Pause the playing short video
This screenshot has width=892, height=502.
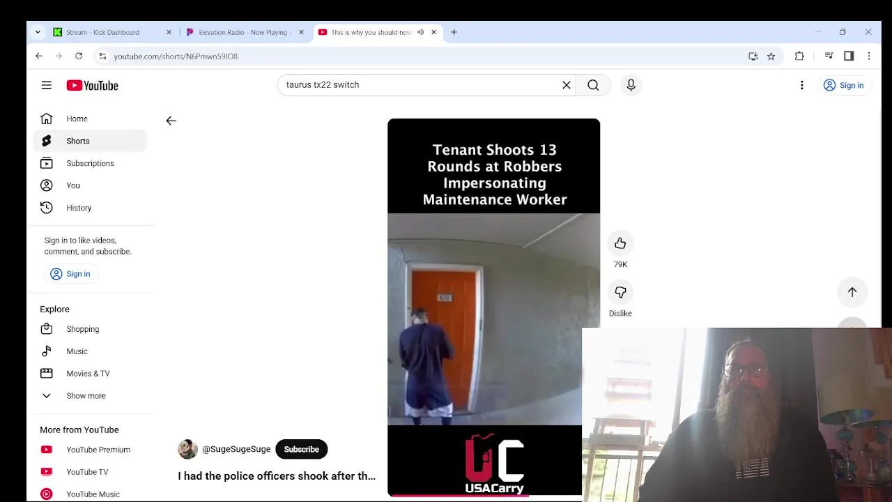coord(493,307)
